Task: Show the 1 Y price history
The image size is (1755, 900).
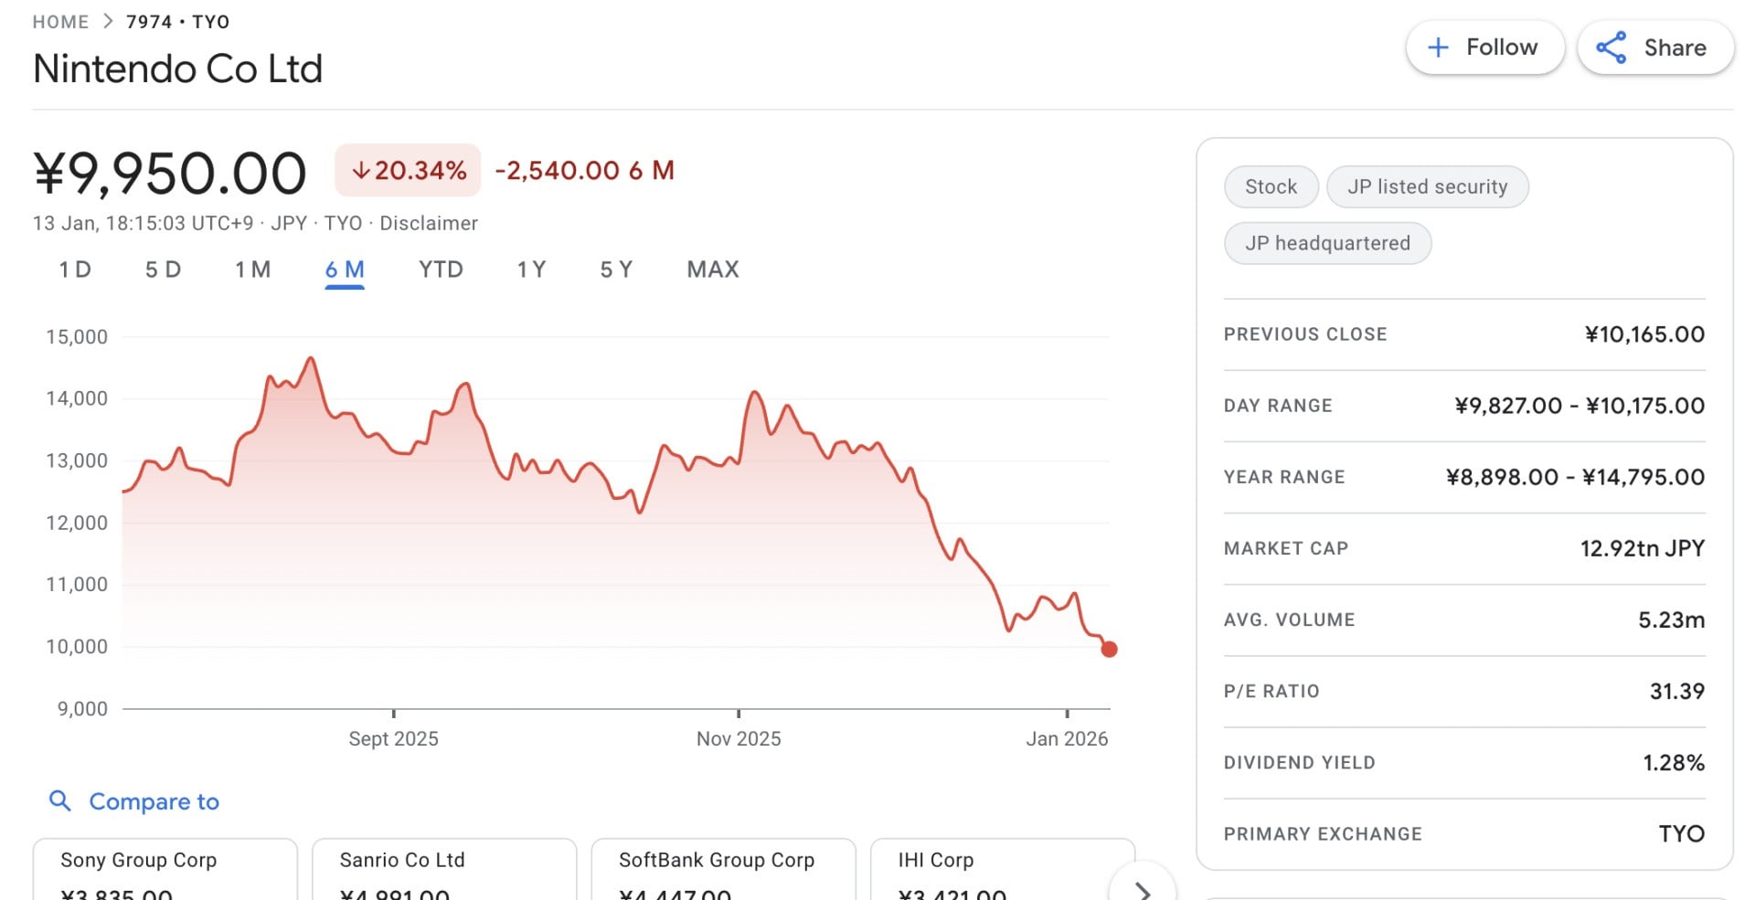Action: click(x=531, y=270)
